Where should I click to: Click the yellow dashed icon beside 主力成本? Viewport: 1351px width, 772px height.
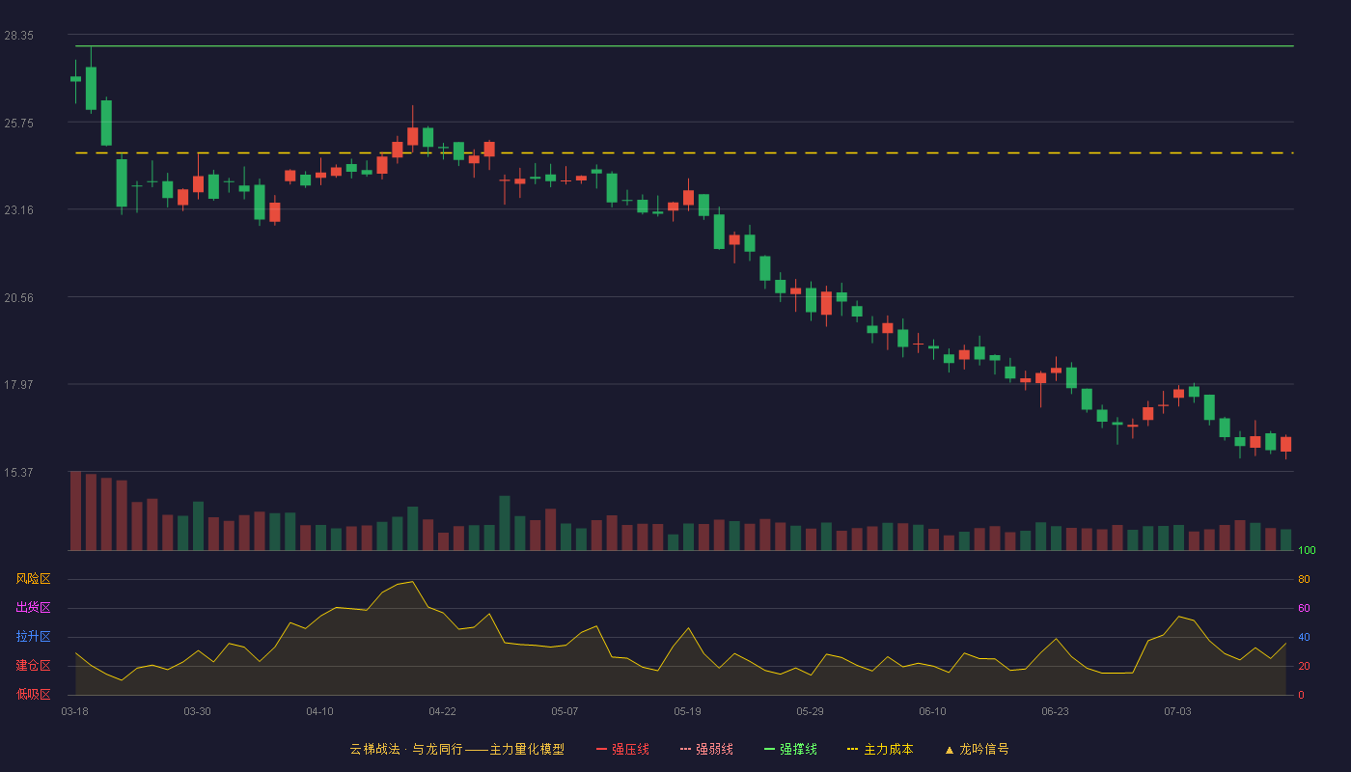pos(852,749)
